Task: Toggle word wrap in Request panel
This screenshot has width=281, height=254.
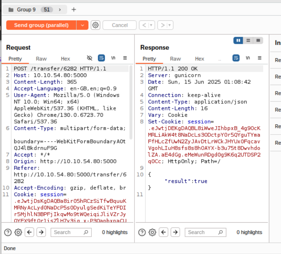Action: [x=101, y=58]
